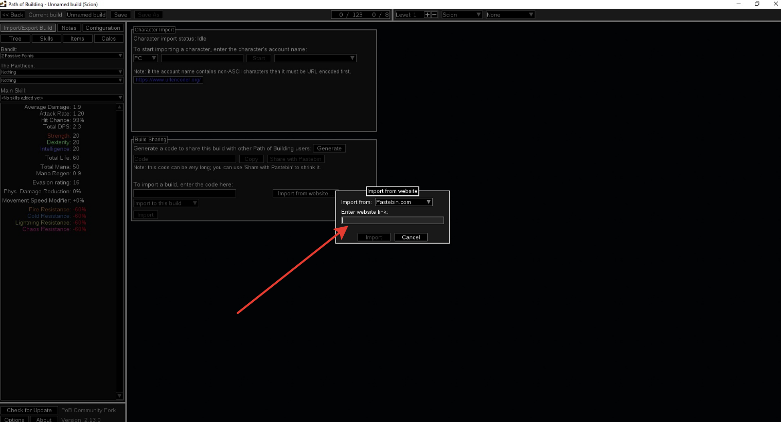The image size is (781, 422).
Task: Open the Configuration tab
Action: tap(102, 28)
